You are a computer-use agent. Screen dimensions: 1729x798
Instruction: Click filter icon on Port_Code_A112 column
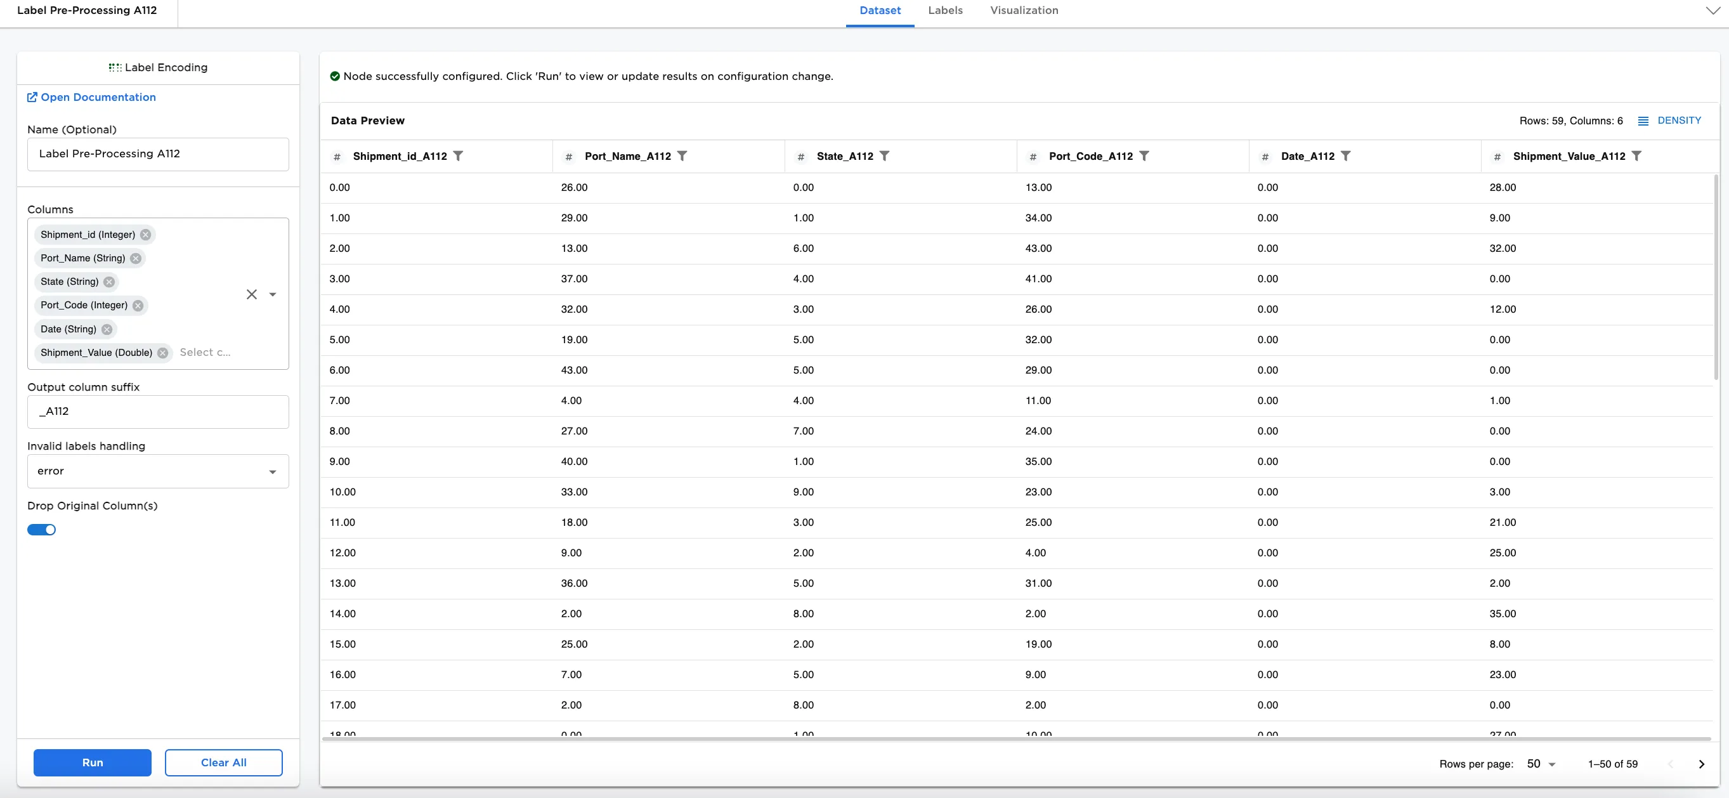coord(1144,155)
